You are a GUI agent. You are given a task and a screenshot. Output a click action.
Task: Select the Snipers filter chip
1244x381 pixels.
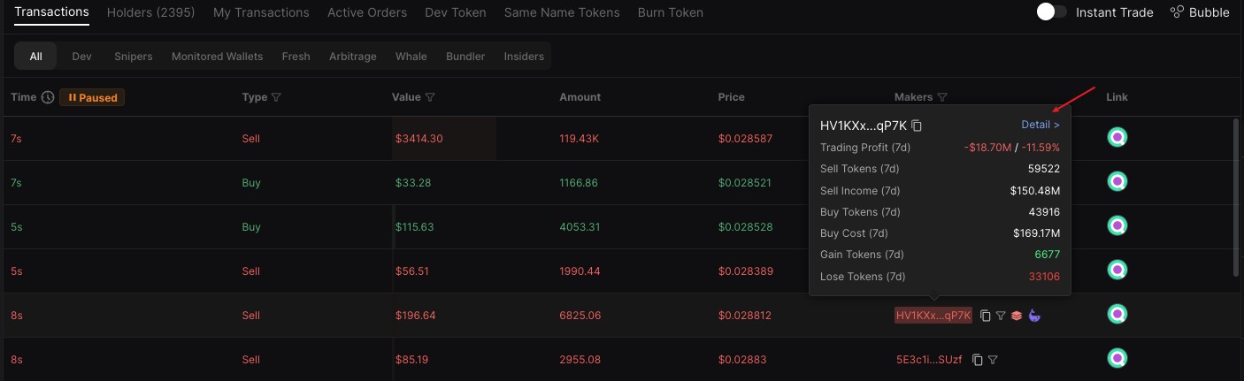tap(133, 57)
